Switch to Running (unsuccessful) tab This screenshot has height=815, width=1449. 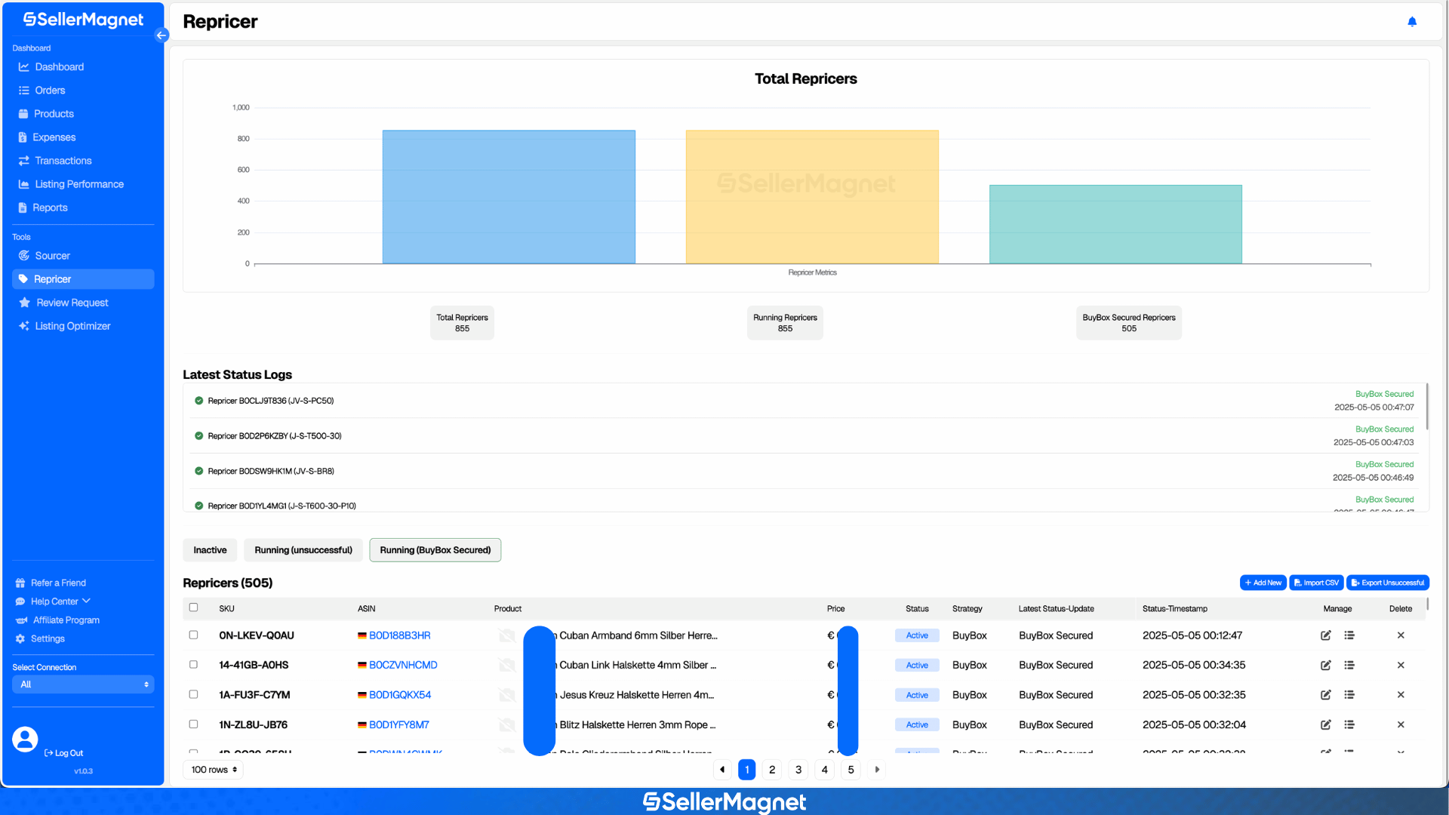point(303,550)
